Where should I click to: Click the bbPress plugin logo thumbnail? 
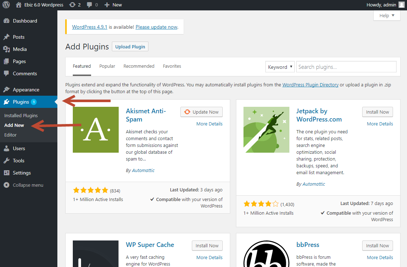pos(266,254)
